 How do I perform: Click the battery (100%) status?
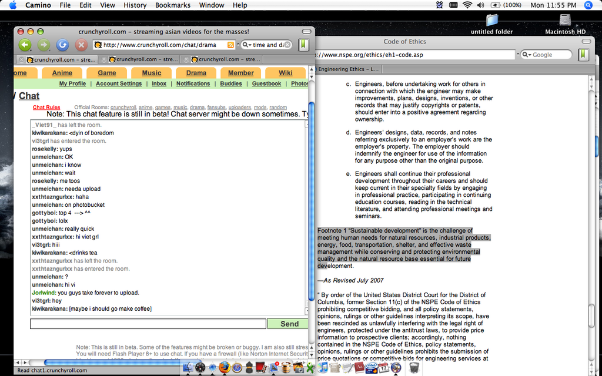point(506,5)
